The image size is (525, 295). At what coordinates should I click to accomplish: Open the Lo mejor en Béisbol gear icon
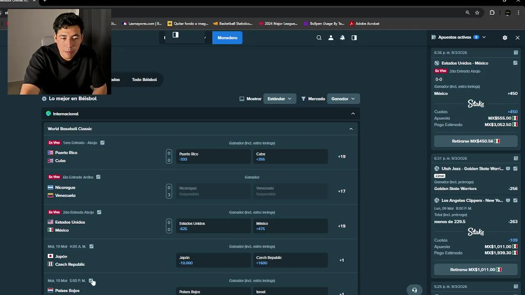44,99
